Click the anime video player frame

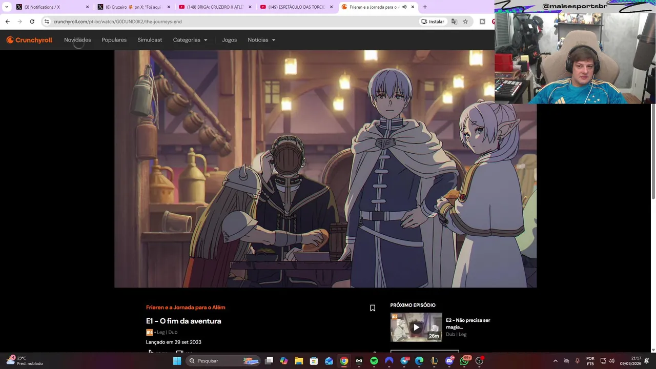tap(325, 169)
